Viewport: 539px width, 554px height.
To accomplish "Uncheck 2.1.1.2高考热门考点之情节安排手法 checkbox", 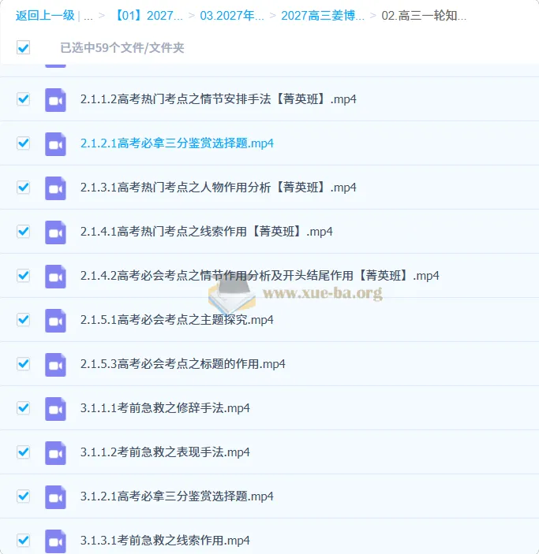I will pos(24,99).
